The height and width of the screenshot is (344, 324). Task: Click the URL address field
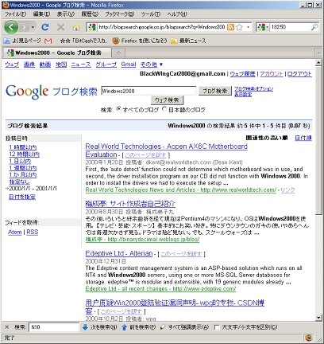click(x=161, y=27)
